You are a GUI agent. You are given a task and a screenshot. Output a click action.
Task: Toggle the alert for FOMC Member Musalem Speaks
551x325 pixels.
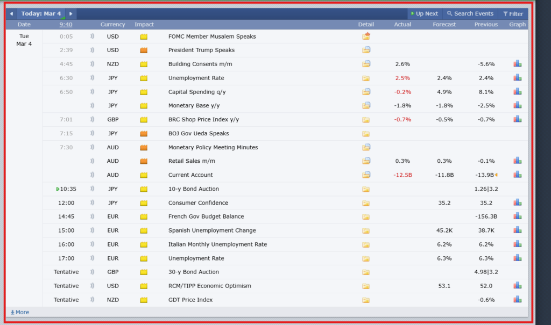pos(92,36)
